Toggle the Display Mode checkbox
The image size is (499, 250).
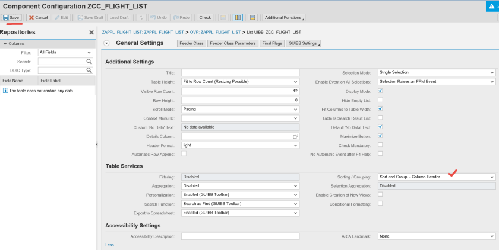point(380,91)
